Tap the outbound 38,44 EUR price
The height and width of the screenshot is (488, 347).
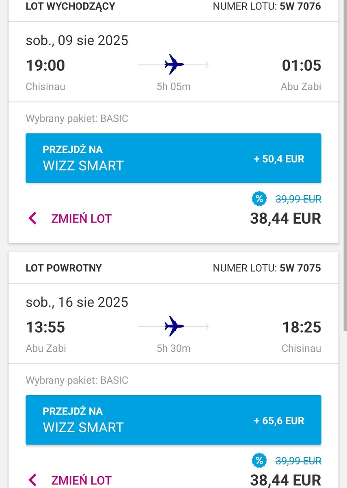tap(286, 218)
